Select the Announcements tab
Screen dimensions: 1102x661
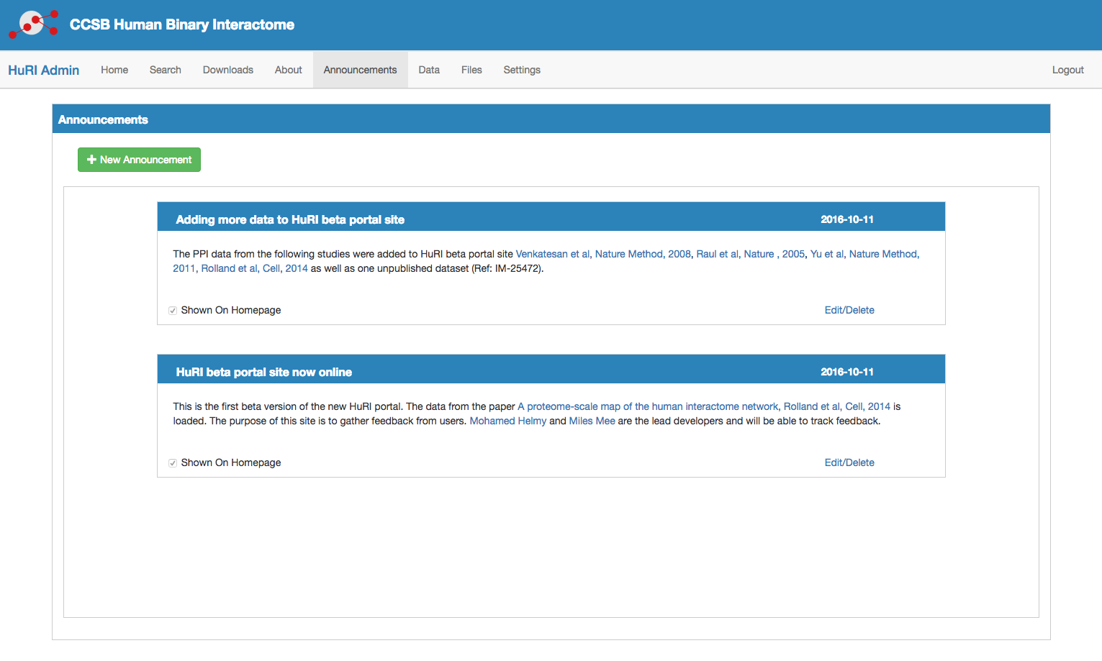point(360,70)
